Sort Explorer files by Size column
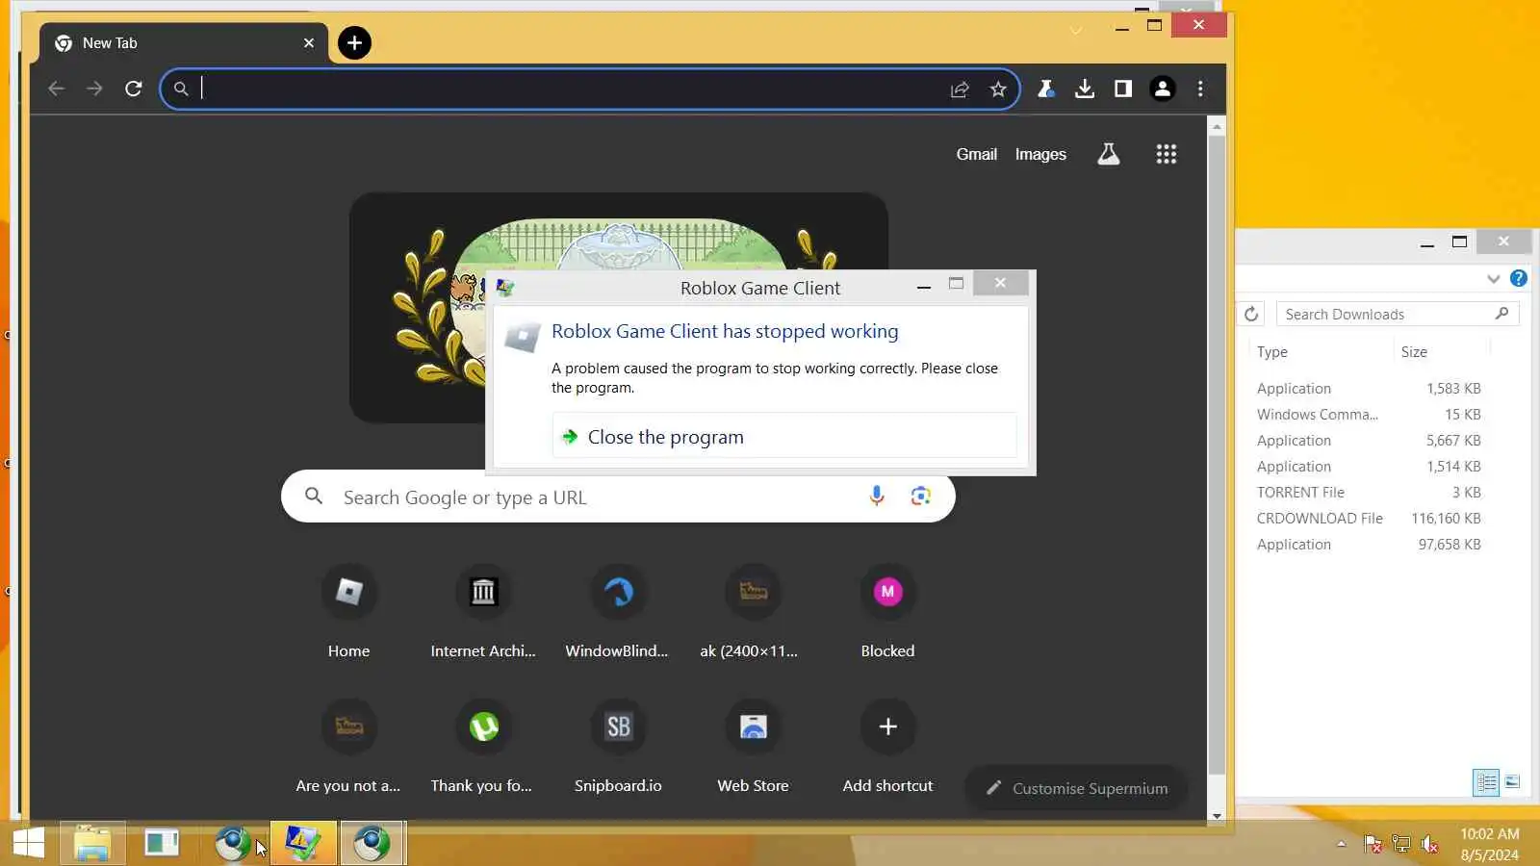Viewport: 1540px width, 866px height. (x=1414, y=352)
